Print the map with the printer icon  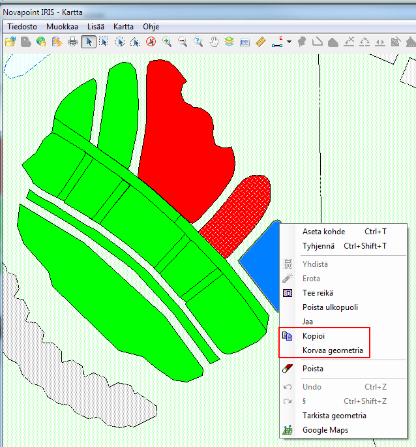point(72,42)
